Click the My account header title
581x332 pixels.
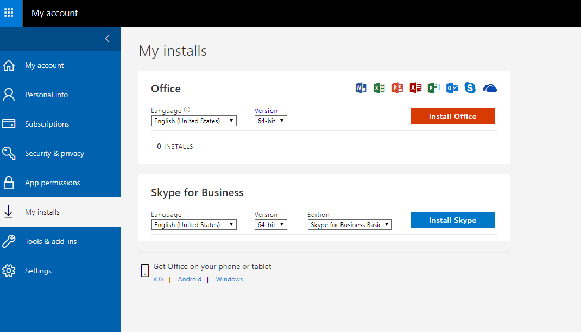click(x=54, y=14)
